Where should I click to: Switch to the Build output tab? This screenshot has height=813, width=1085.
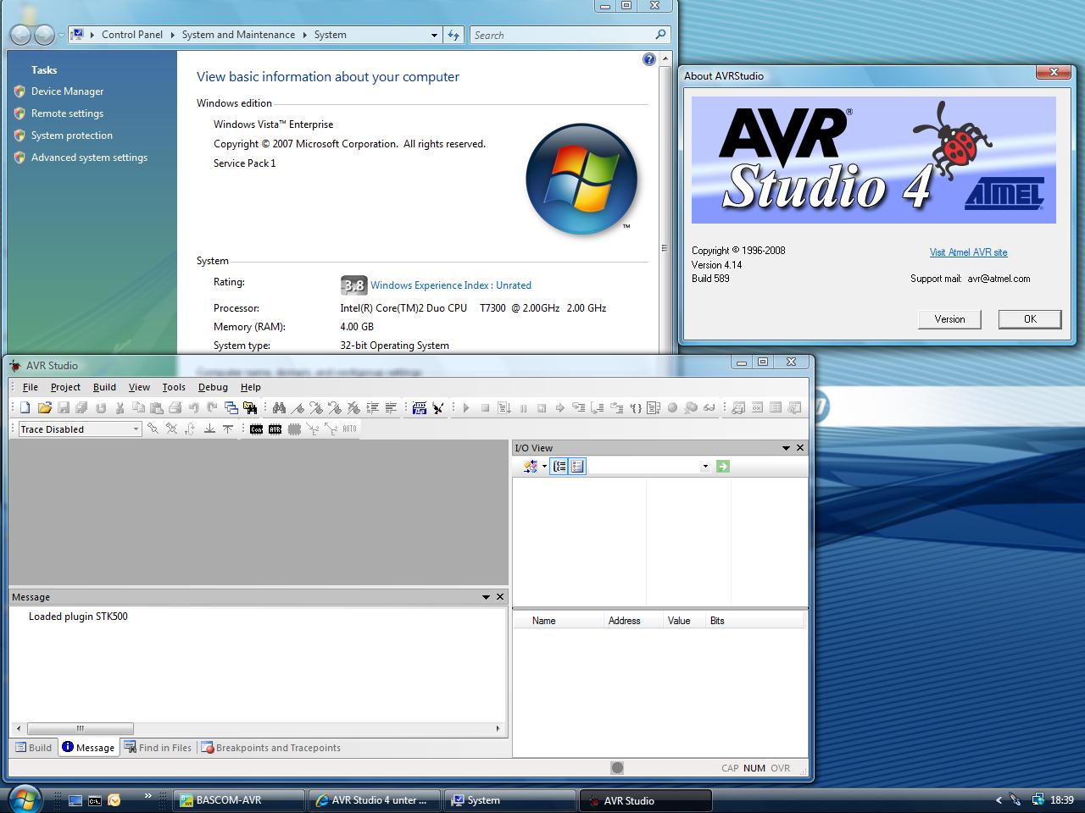tap(34, 748)
